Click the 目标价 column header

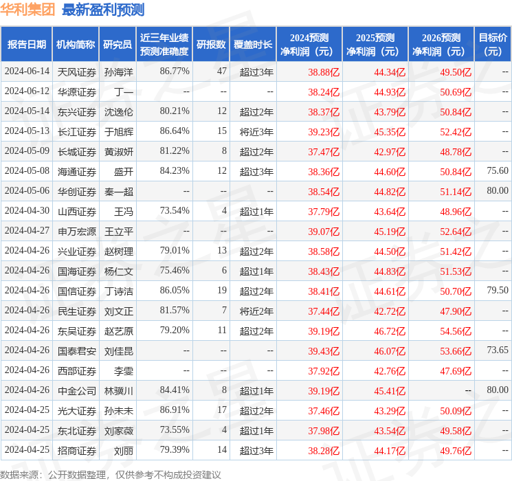492,45
